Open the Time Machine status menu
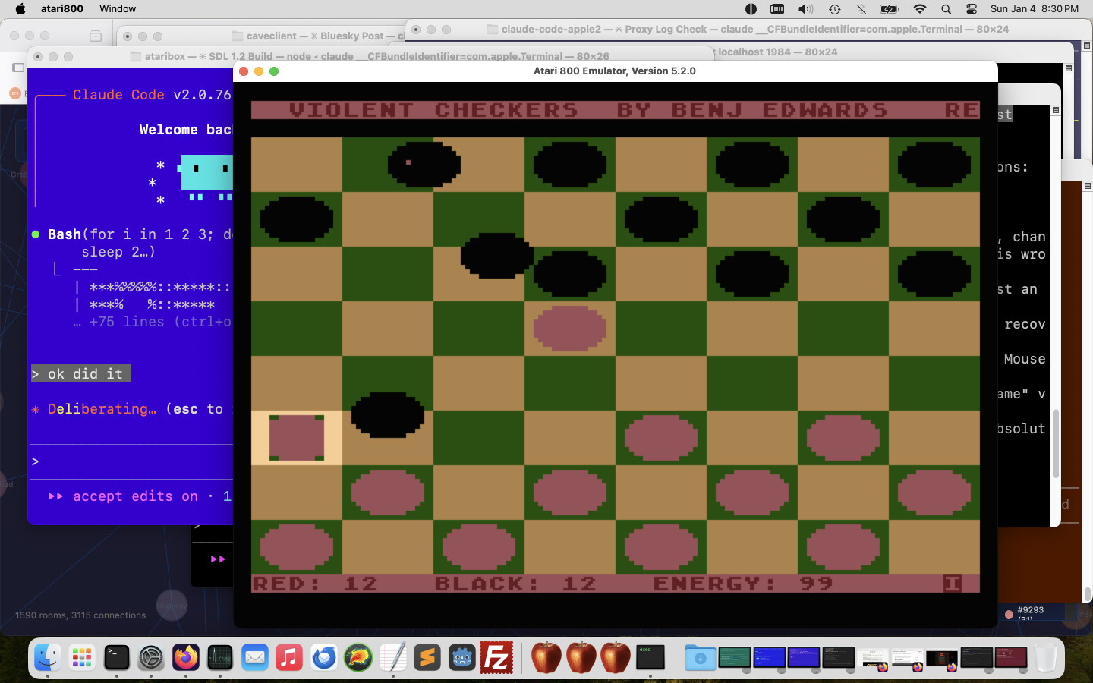This screenshot has width=1093, height=683. pos(834,9)
